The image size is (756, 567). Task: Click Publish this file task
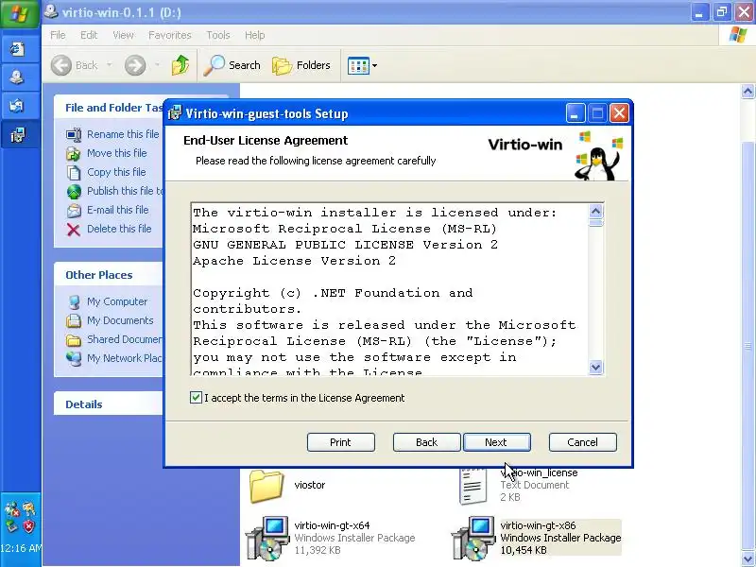point(125,191)
